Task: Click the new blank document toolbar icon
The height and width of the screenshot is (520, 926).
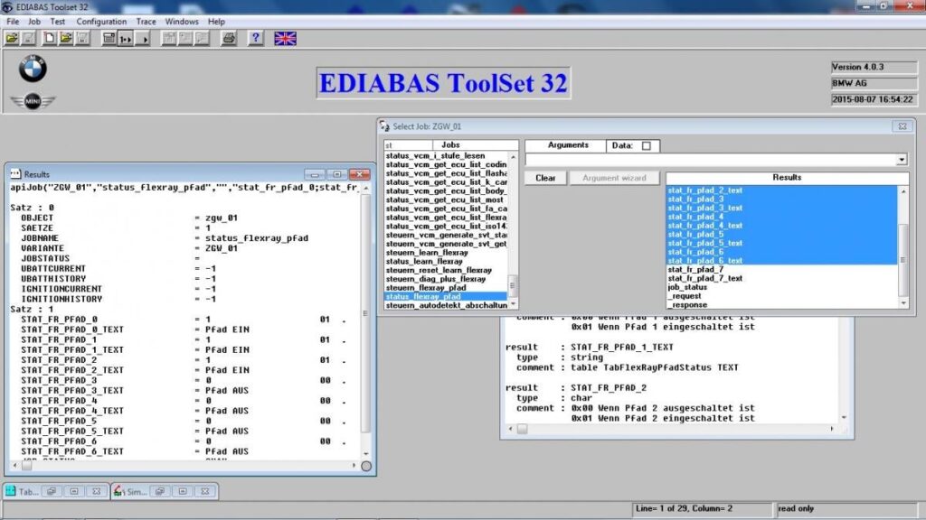Action: pyautogui.click(x=49, y=39)
